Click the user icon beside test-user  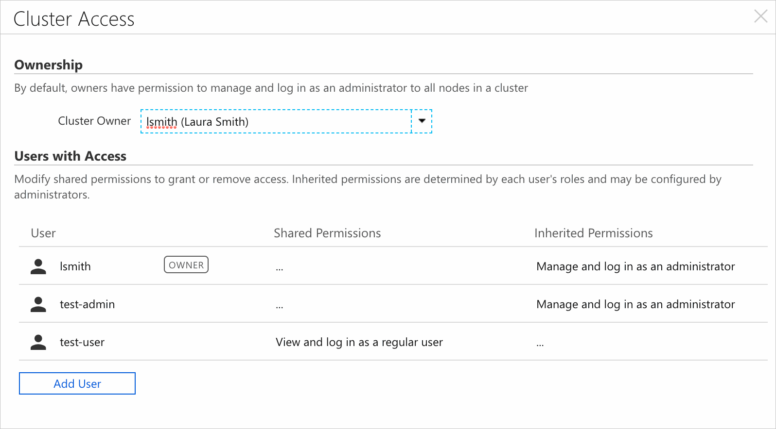(x=38, y=342)
